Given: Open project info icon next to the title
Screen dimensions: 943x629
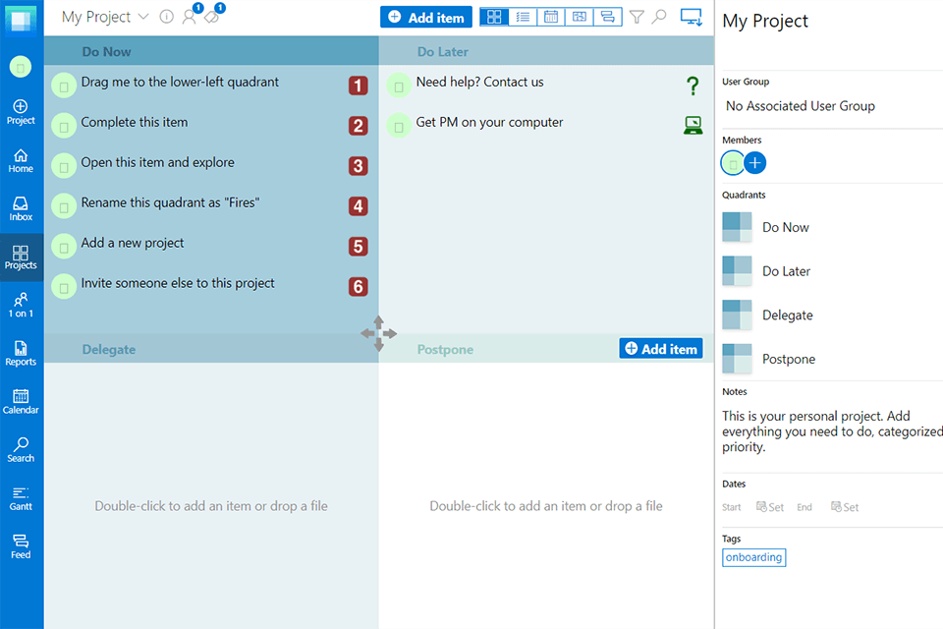Looking at the screenshot, I should coord(165,17).
